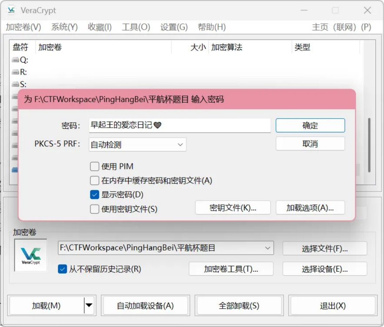Sort by 加密卷 column header

click(104, 47)
